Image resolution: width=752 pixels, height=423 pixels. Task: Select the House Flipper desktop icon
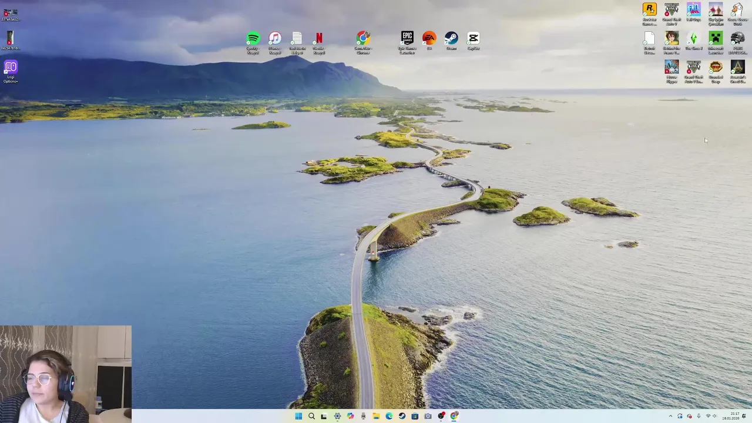click(672, 72)
